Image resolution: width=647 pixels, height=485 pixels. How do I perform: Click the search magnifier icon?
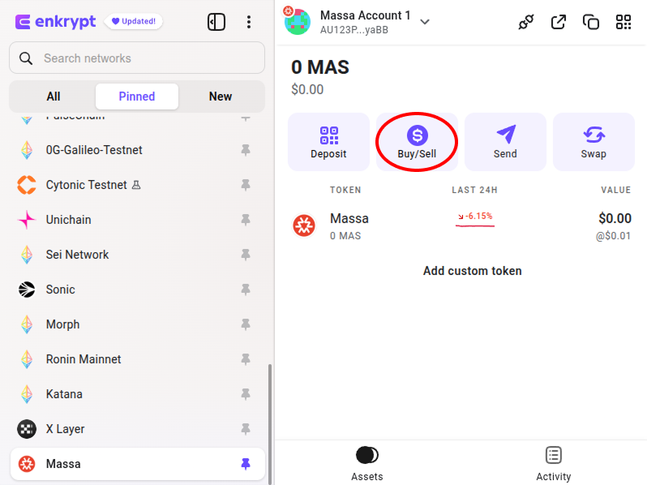pyautogui.click(x=26, y=58)
